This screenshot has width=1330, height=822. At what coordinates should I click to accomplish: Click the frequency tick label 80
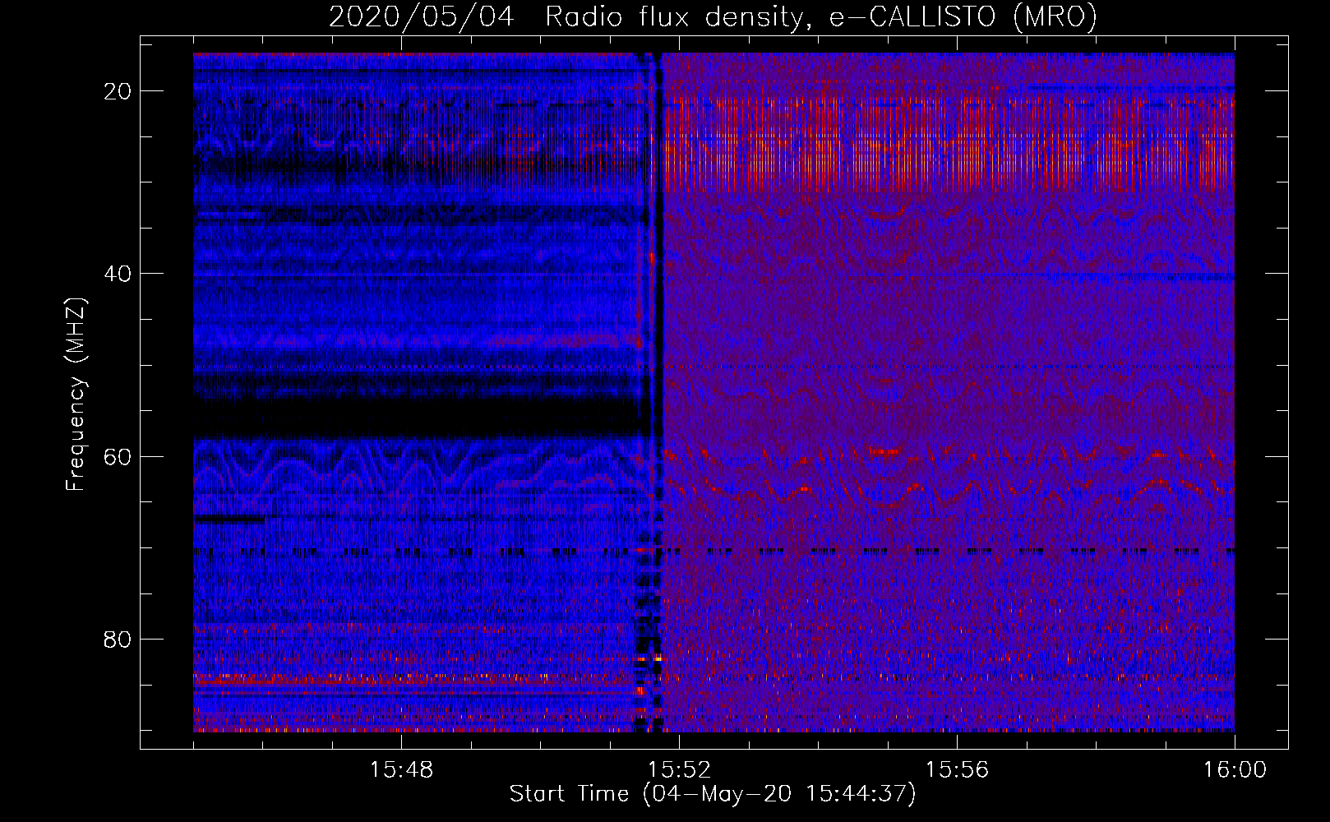pos(118,639)
